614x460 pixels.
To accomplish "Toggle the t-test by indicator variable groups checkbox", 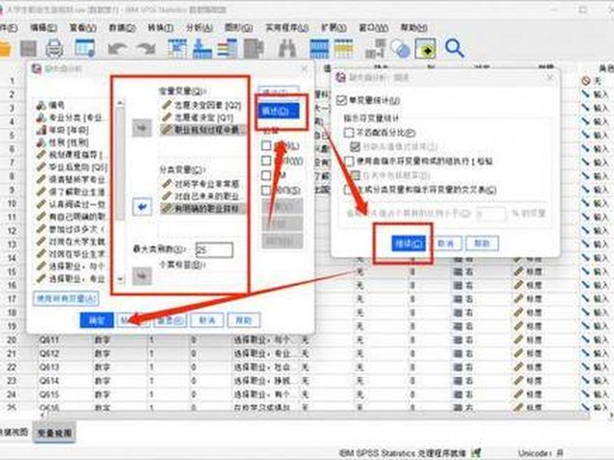I will (x=348, y=161).
